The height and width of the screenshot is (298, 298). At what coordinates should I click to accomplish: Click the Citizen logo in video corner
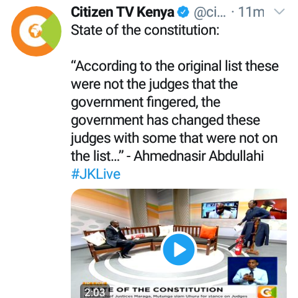[x=267, y=292]
